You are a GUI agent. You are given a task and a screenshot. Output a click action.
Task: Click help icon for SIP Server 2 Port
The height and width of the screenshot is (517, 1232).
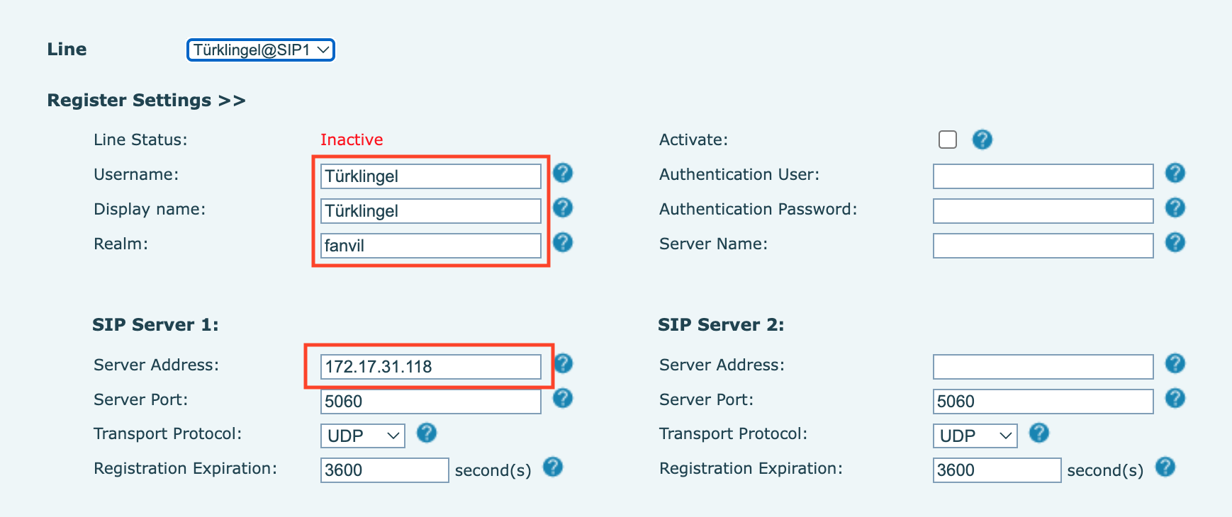(1175, 399)
